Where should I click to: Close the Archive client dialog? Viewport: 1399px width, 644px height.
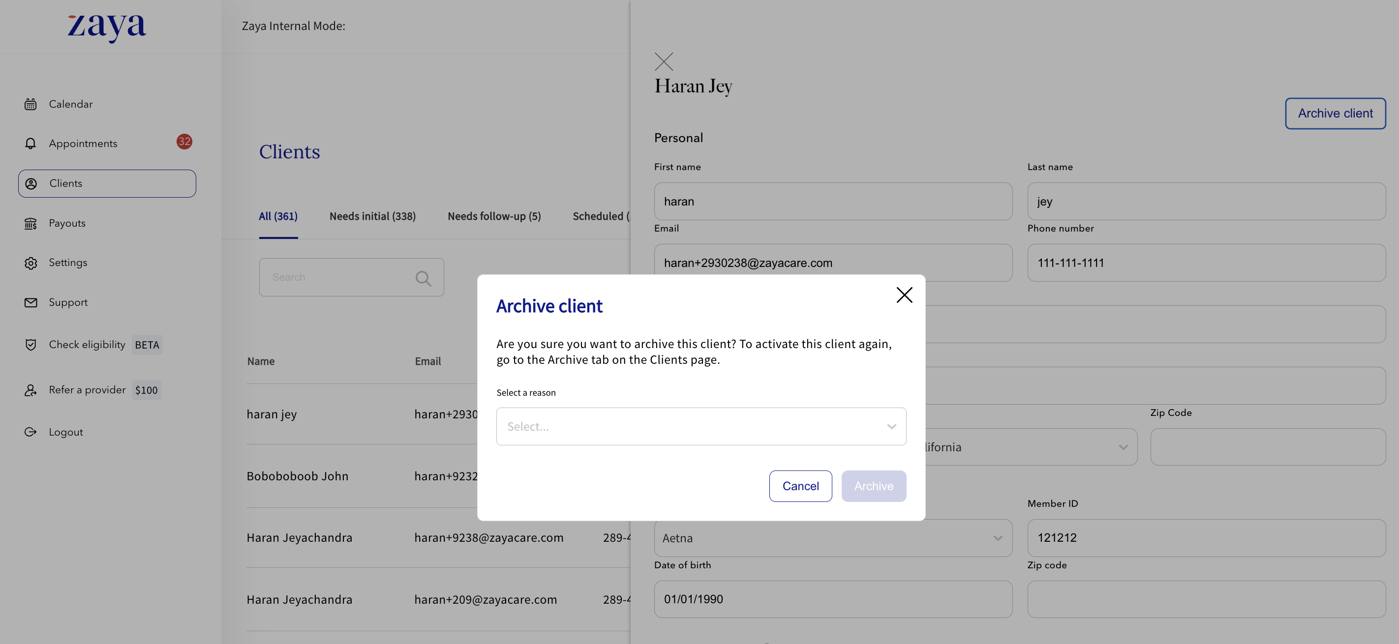point(904,295)
